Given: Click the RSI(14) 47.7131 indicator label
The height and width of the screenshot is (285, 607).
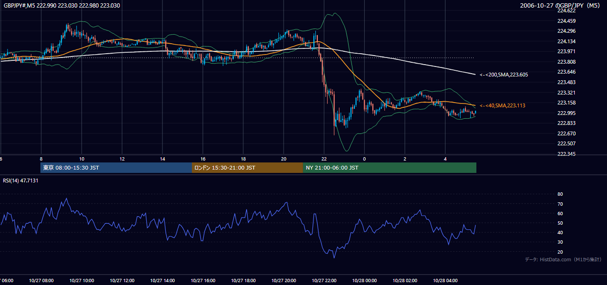Looking at the screenshot, I should (x=21, y=180).
